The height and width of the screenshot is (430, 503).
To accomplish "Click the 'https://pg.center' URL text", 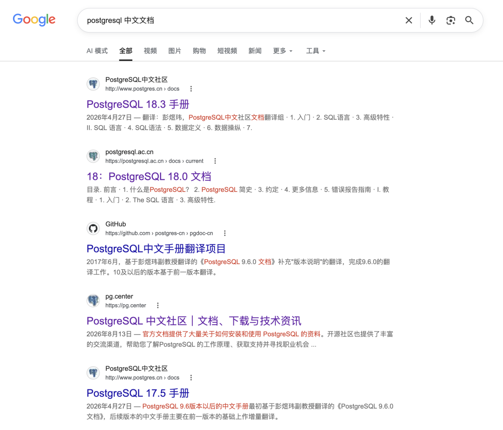I will 126,305.
